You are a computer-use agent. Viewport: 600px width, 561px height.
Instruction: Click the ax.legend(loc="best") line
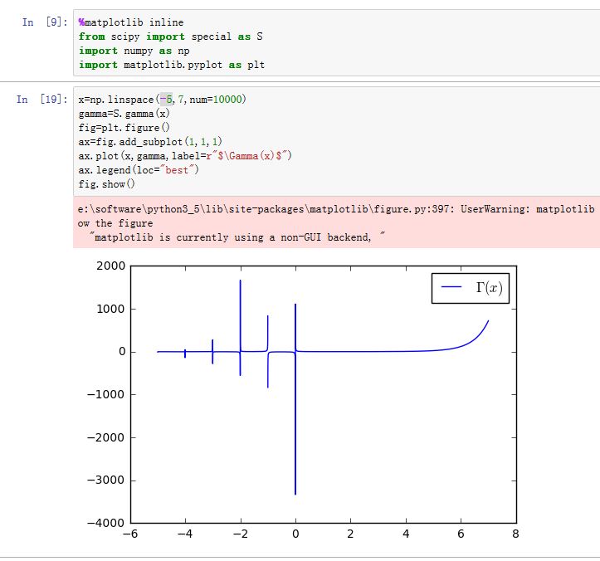click(139, 170)
